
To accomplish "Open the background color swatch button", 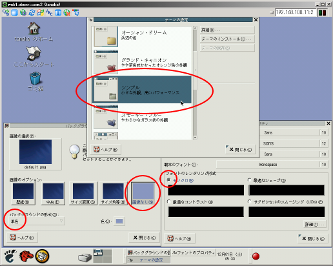I will 119,221.
